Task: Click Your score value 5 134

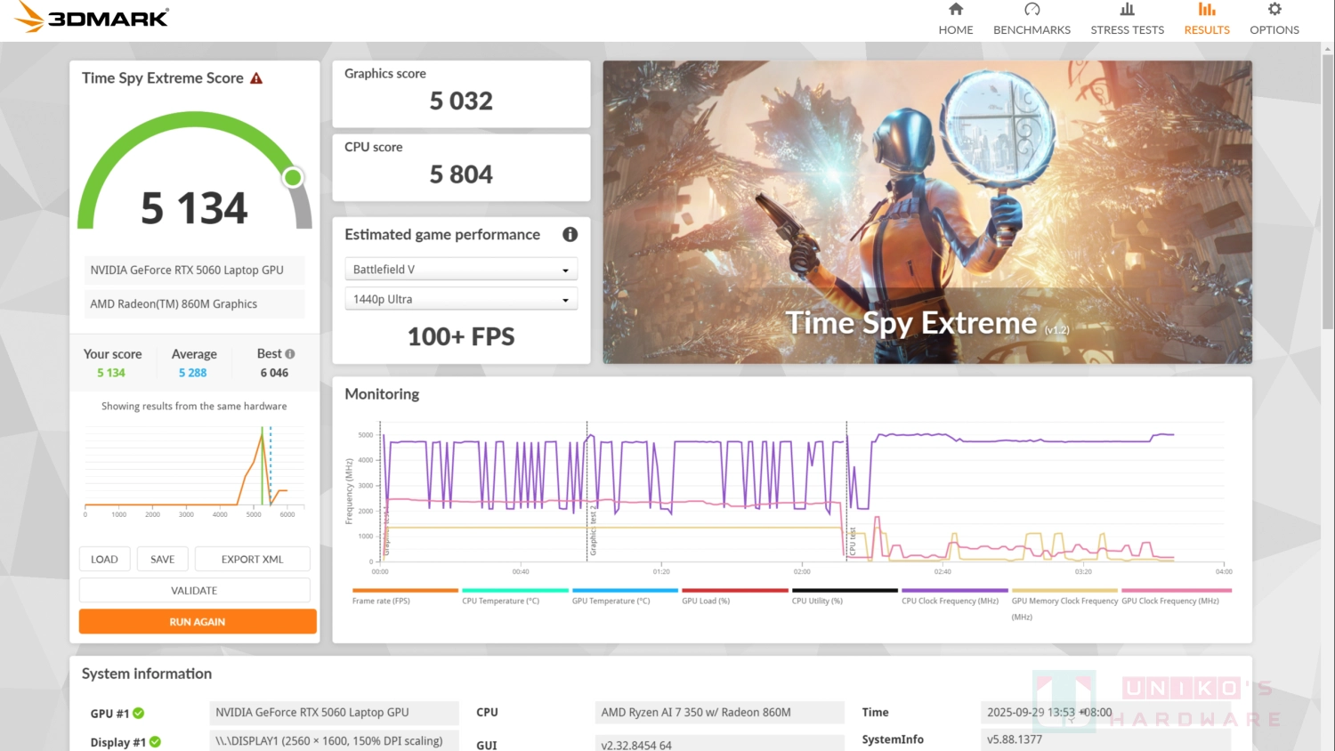Action: [x=111, y=373]
